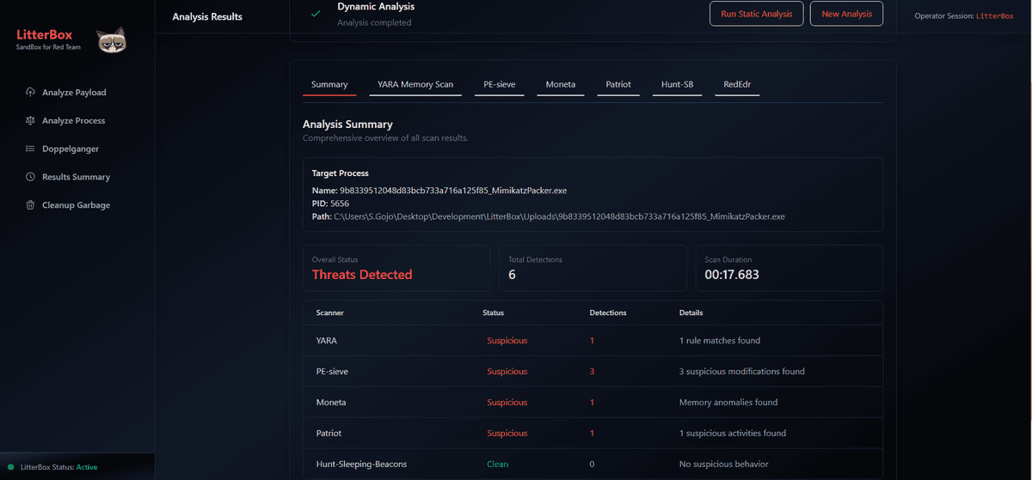Click the Moneta scanner row name

click(331, 403)
